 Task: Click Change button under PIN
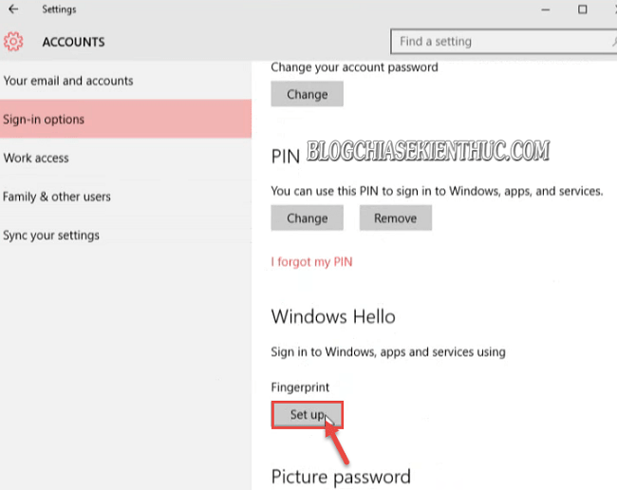[x=307, y=217]
